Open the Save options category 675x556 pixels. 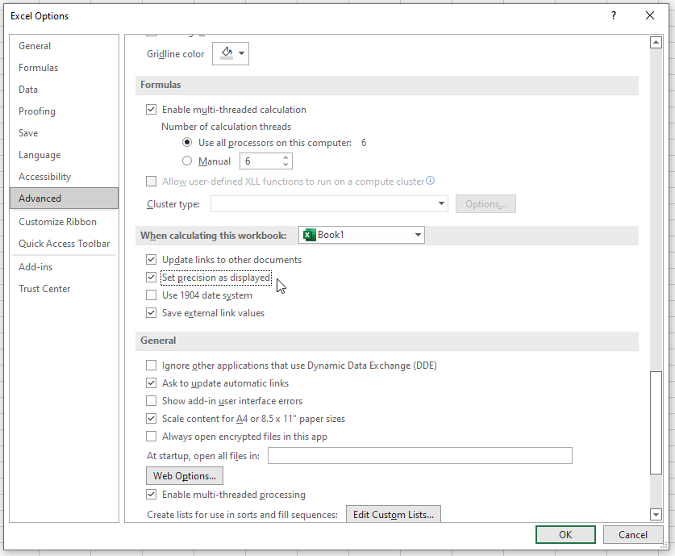click(65, 133)
